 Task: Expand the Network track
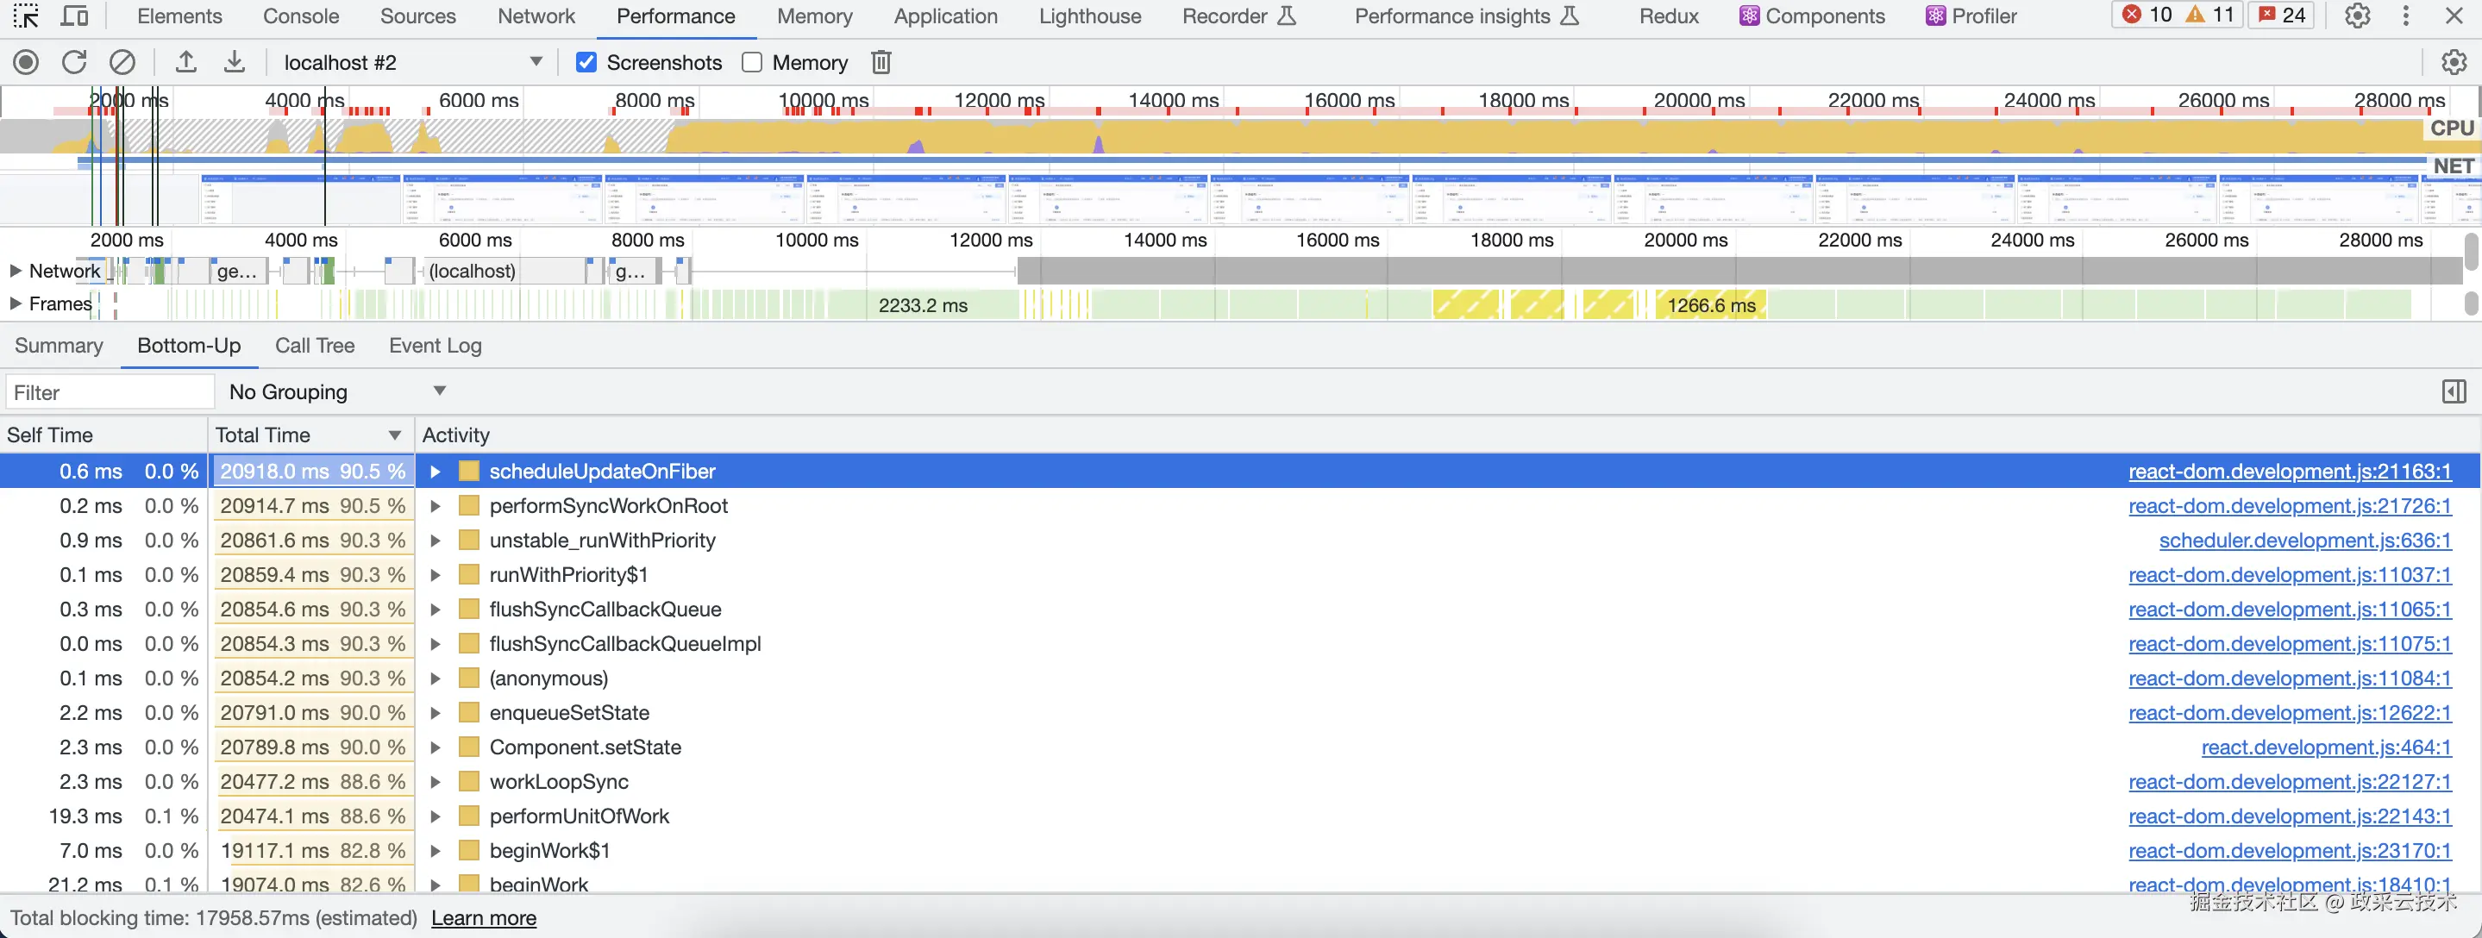16,272
